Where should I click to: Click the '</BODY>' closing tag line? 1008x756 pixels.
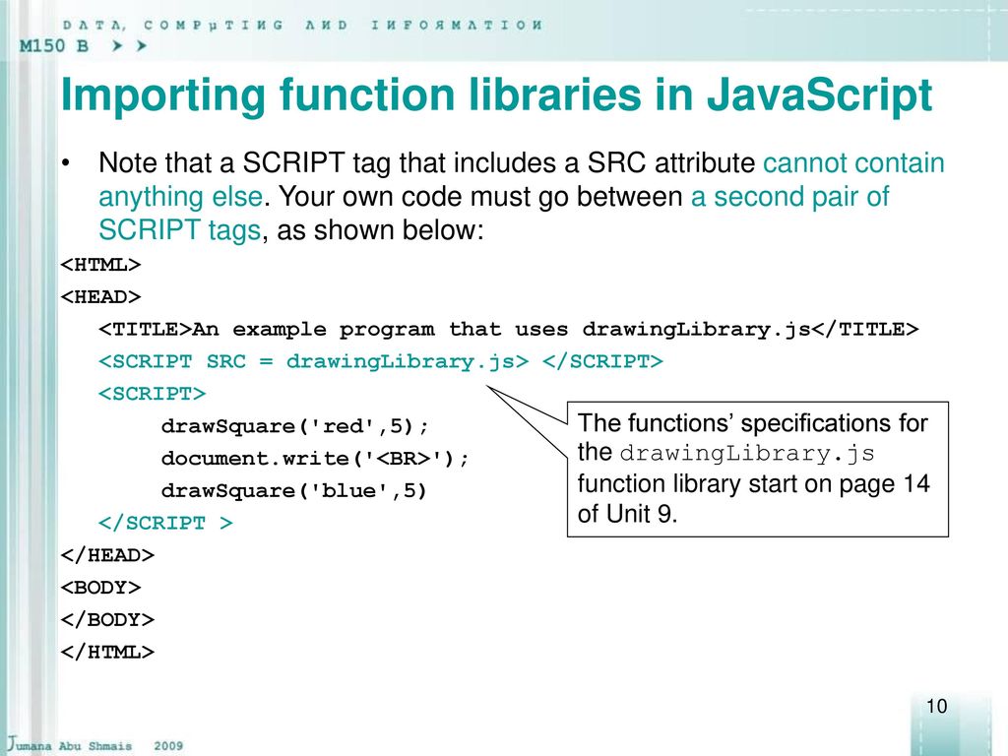click(107, 620)
